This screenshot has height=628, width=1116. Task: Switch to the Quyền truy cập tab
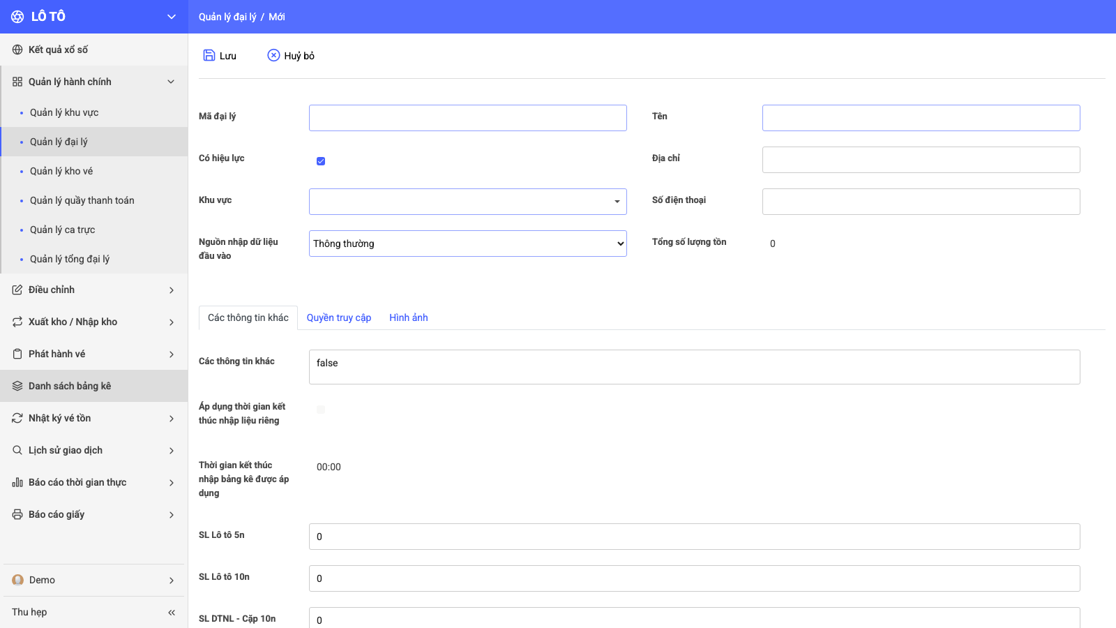click(339, 317)
